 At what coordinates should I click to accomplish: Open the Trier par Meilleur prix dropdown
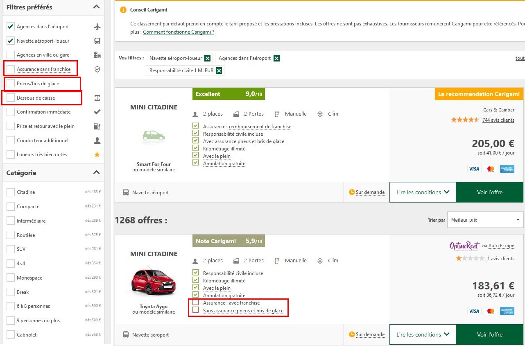point(485,220)
